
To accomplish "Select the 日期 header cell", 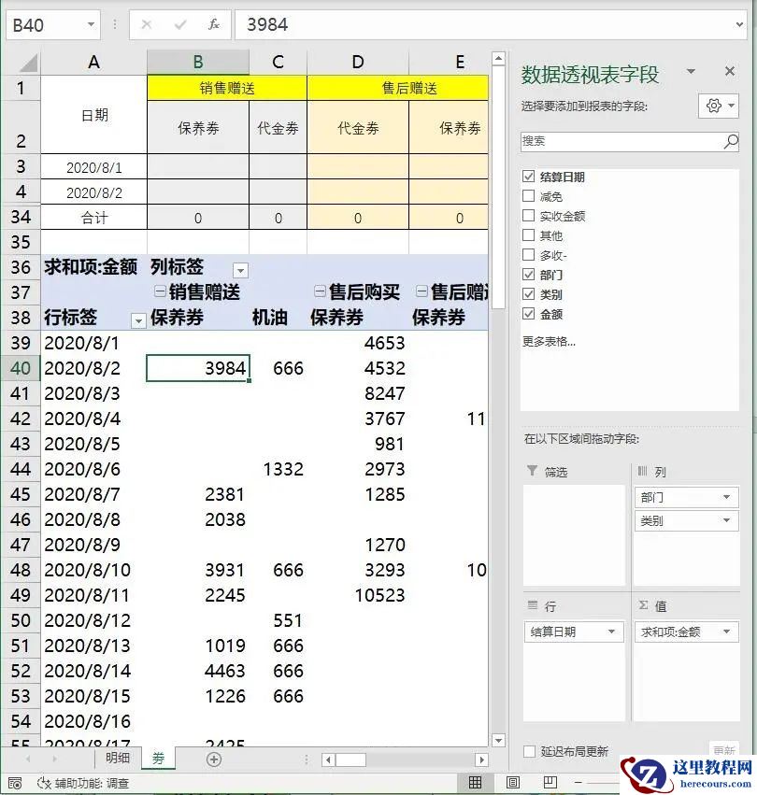I will pyautogui.click(x=93, y=115).
